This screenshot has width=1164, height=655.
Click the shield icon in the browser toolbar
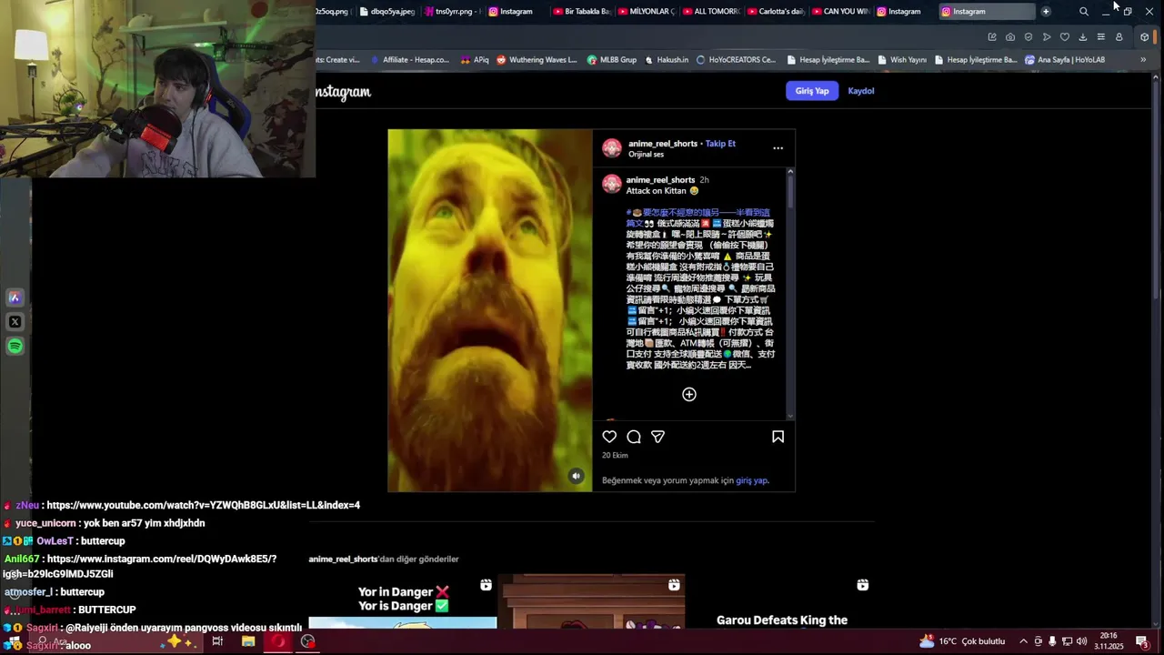tap(1029, 37)
